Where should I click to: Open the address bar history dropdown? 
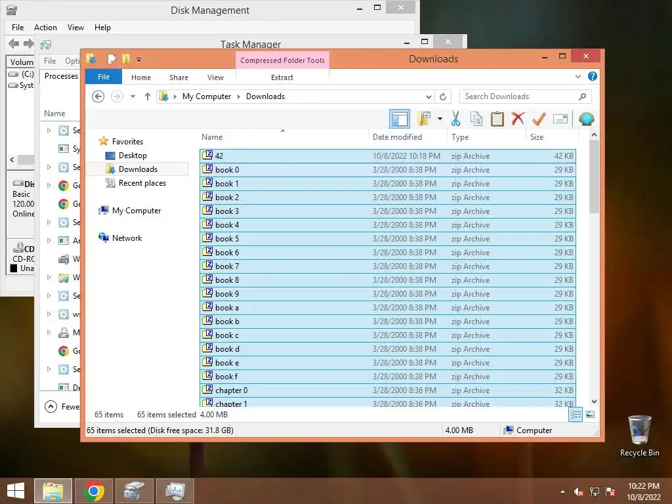click(x=428, y=96)
